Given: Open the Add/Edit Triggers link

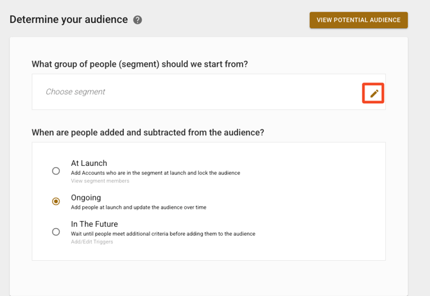Looking at the screenshot, I should (x=92, y=242).
